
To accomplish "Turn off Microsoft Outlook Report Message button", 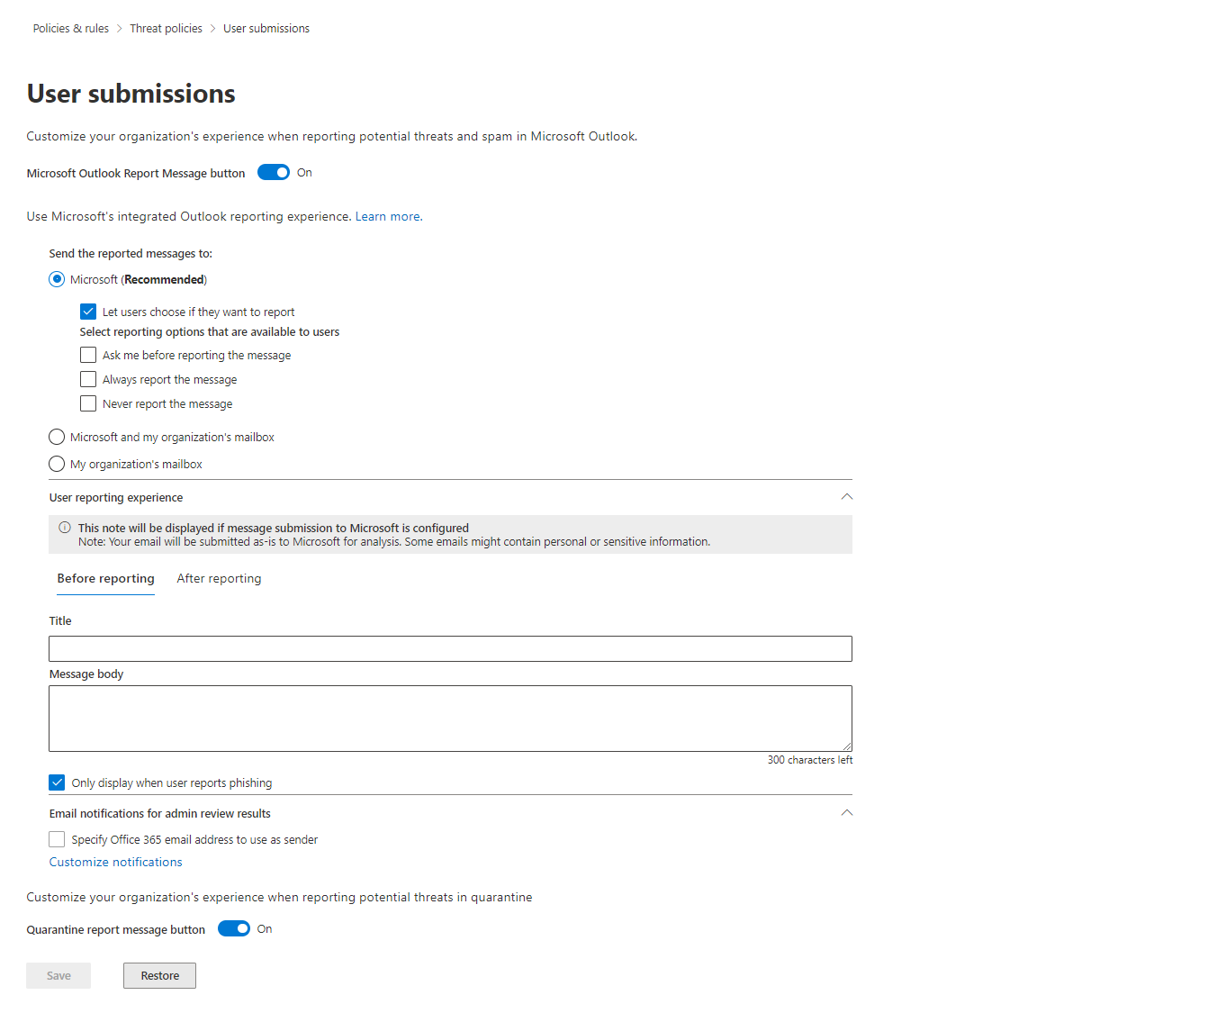I will coord(274,172).
